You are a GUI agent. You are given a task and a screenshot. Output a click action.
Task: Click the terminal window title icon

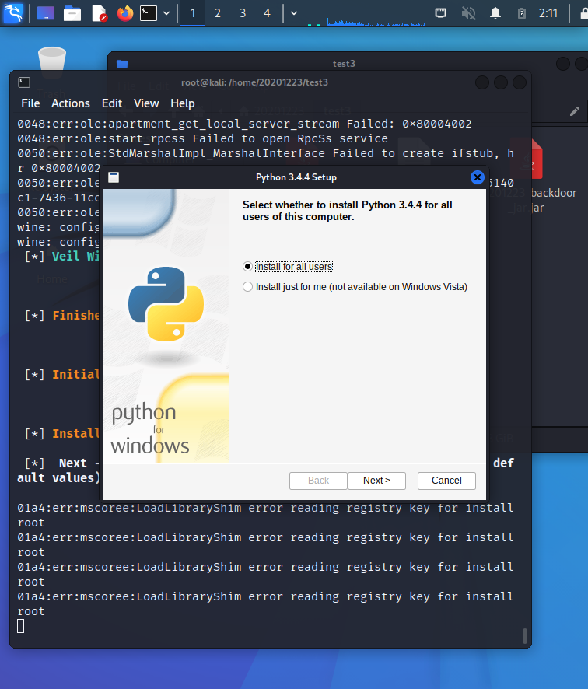click(x=24, y=82)
